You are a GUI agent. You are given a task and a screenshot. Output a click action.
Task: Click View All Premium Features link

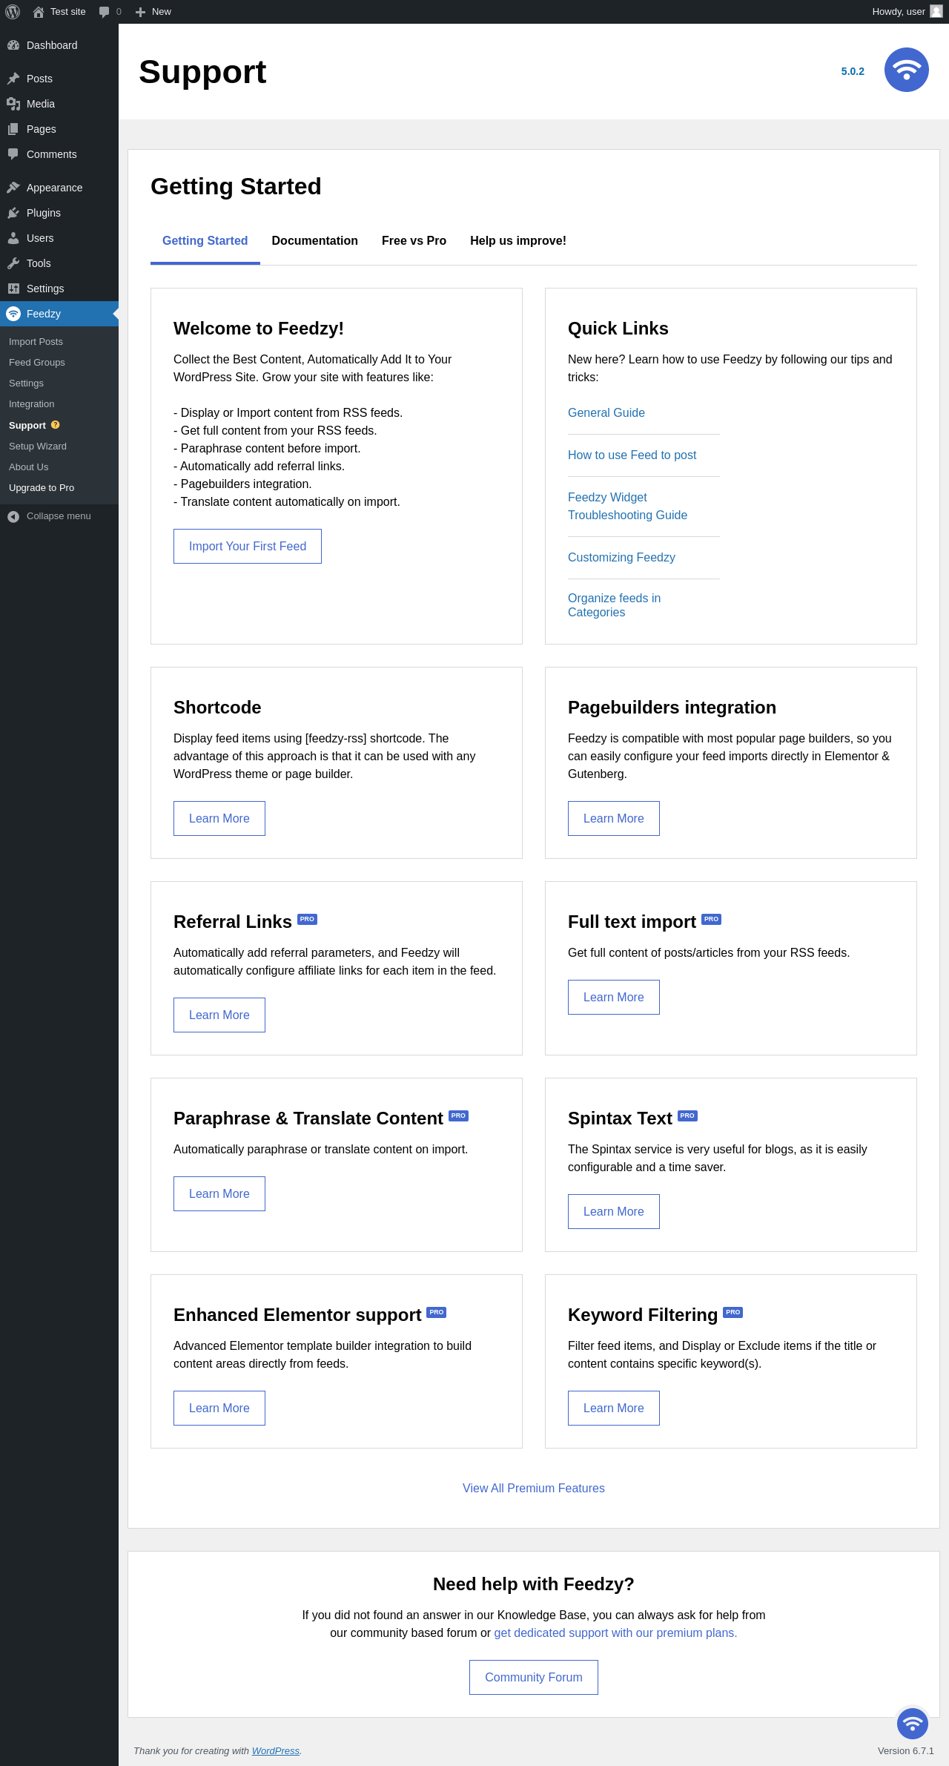coord(533,1489)
